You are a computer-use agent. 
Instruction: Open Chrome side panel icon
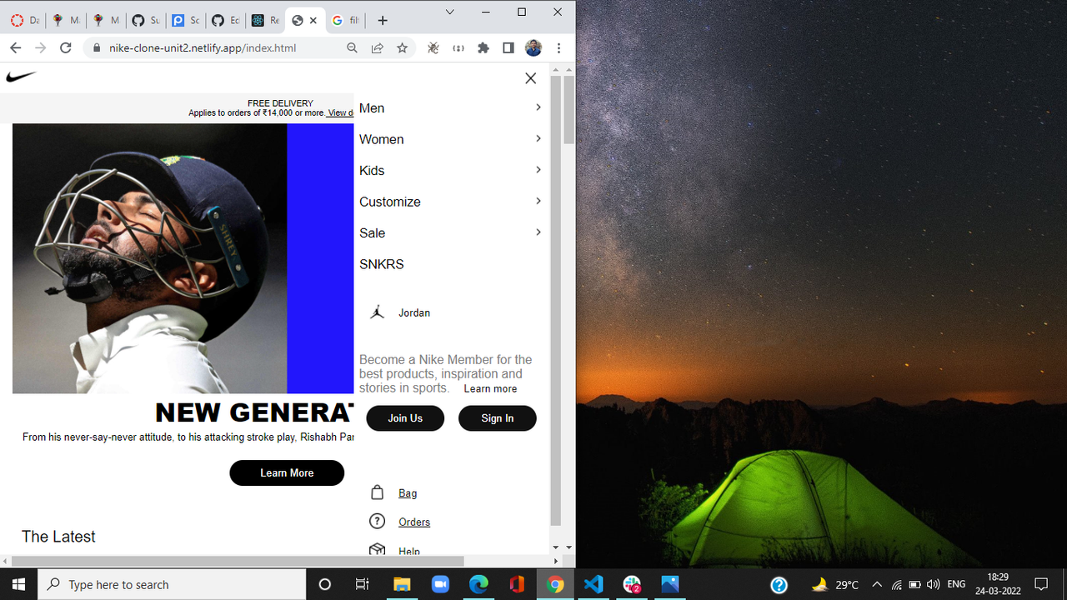point(508,48)
